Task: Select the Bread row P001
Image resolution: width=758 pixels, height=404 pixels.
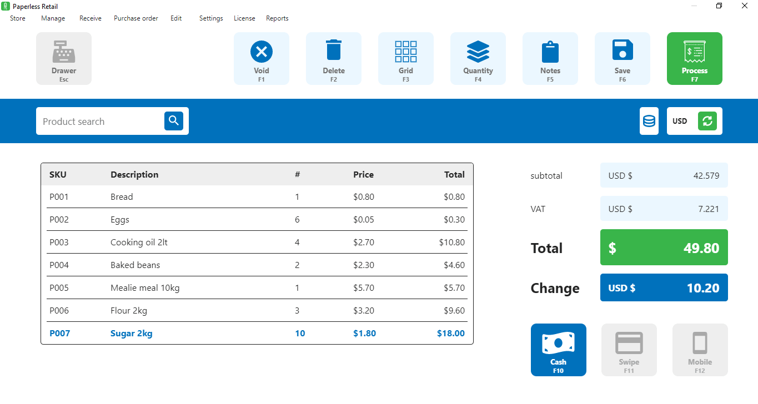Action: coord(257,196)
